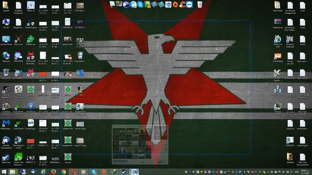Open the This PC desktop icon
Image resolution: width=312 pixels, height=175 pixels.
6,23
